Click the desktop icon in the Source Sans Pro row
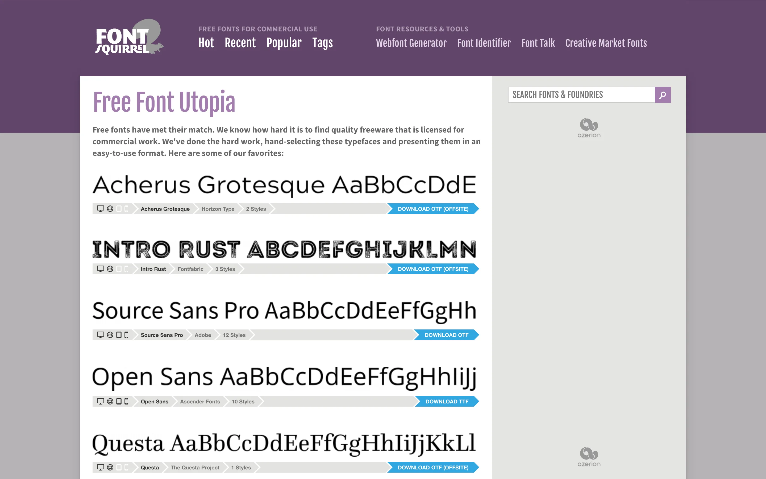This screenshot has width=766, height=479. coord(101,335)
